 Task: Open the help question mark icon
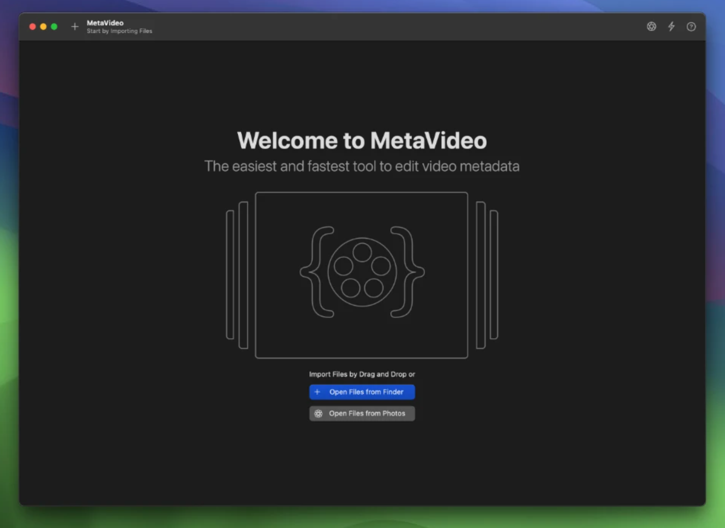[x=691, y=26]
